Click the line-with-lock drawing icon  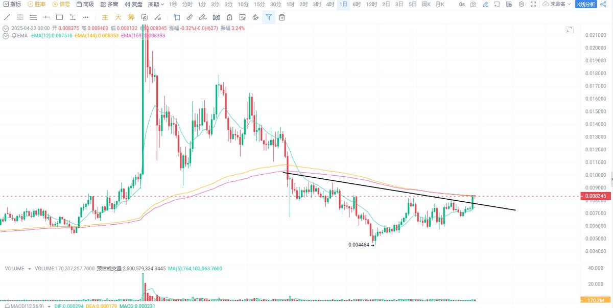coord(159,17)
